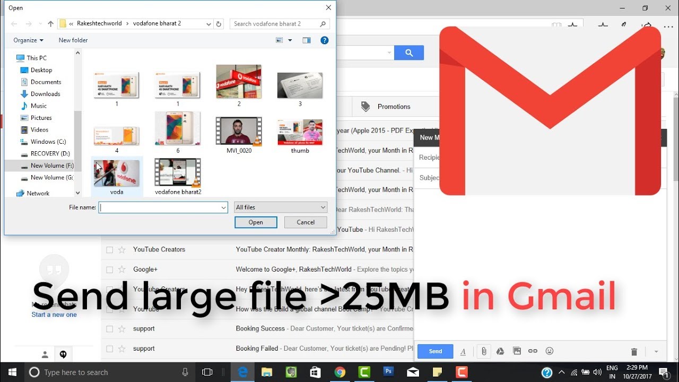Select checkbox for Booking Success email
This screenshot has width=679, height=382.
tap(109, 329)
